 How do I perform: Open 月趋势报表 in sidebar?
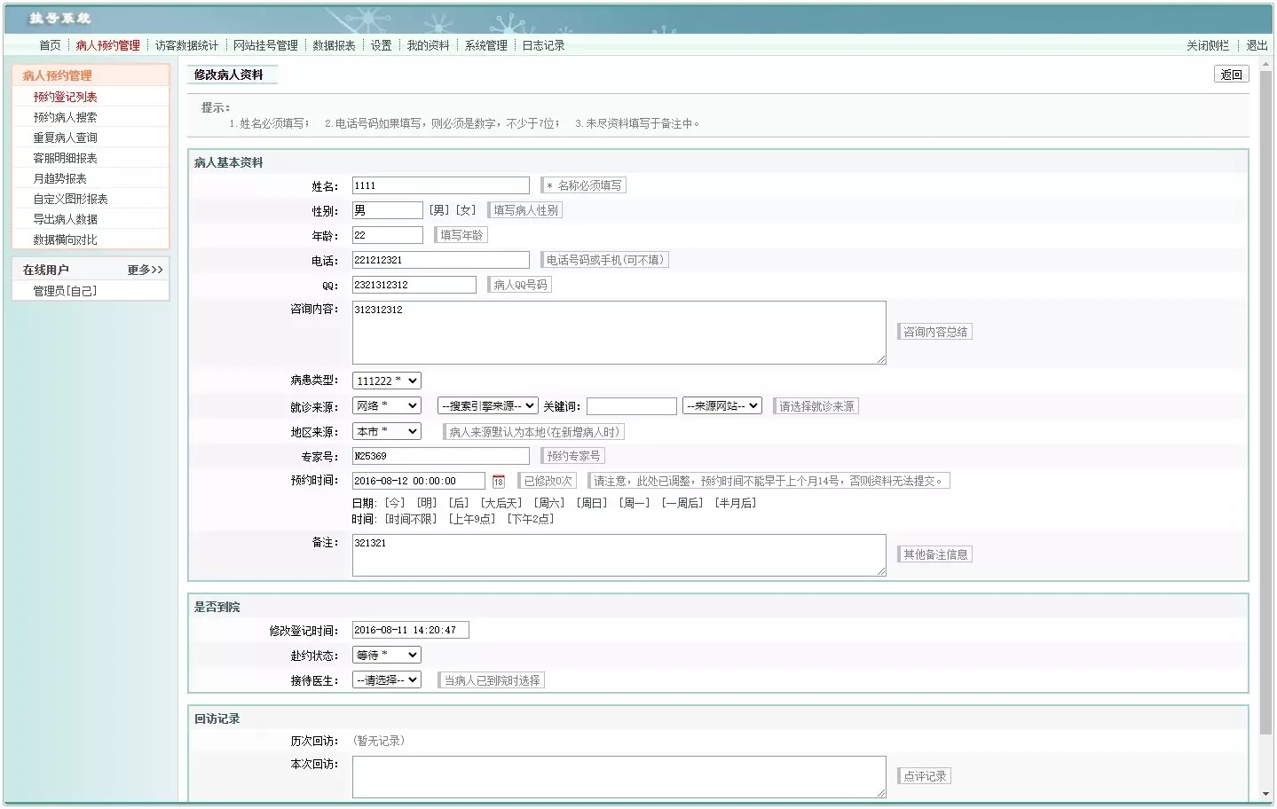pyautogui.click(x=59, y=179)
